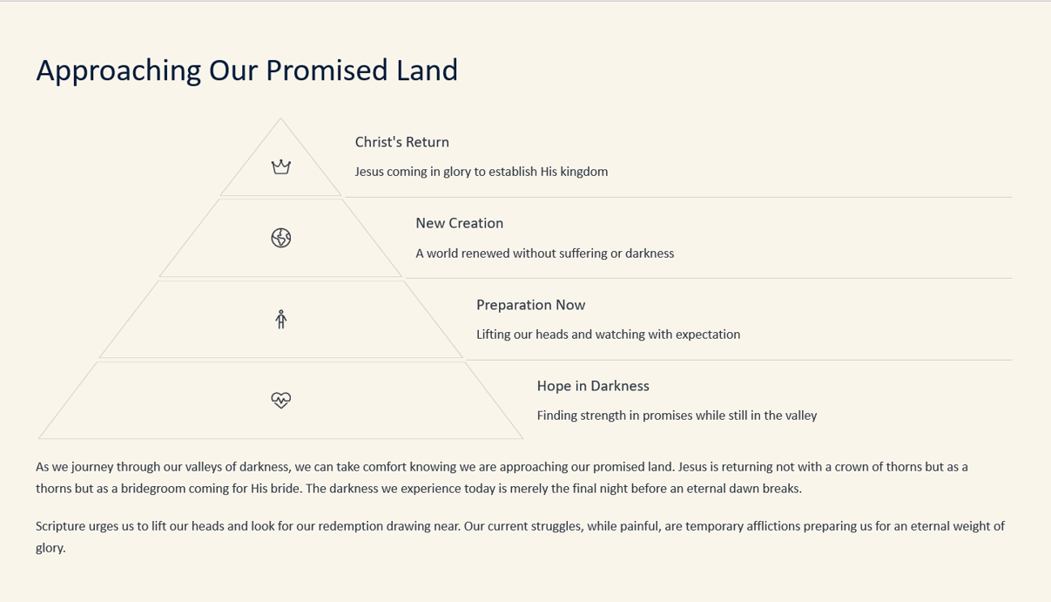The width and height of the screenshot is (1051, 602).
Task: Select text 'Jesus coming in glory to establish His kingdom'
Action: click(x=482, y=172)
